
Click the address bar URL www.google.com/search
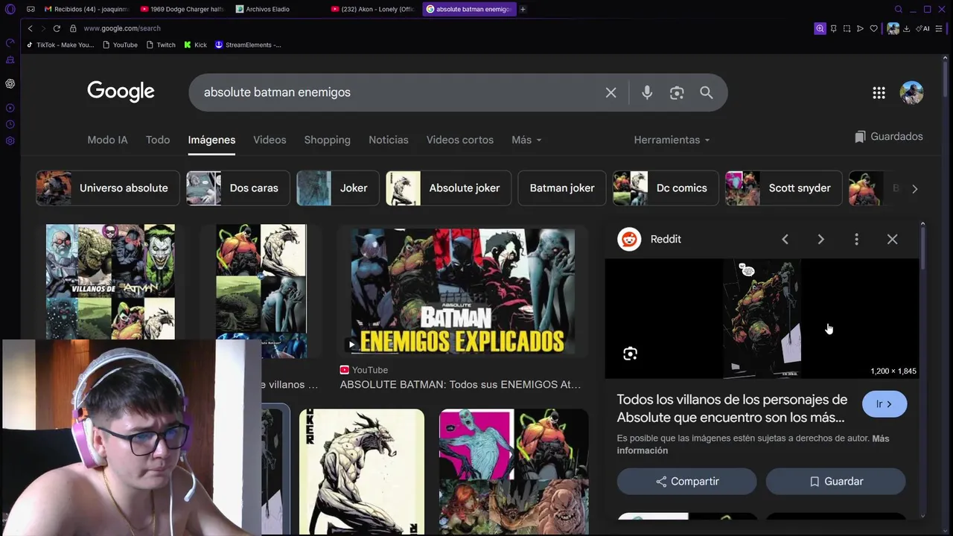point(122,28)
